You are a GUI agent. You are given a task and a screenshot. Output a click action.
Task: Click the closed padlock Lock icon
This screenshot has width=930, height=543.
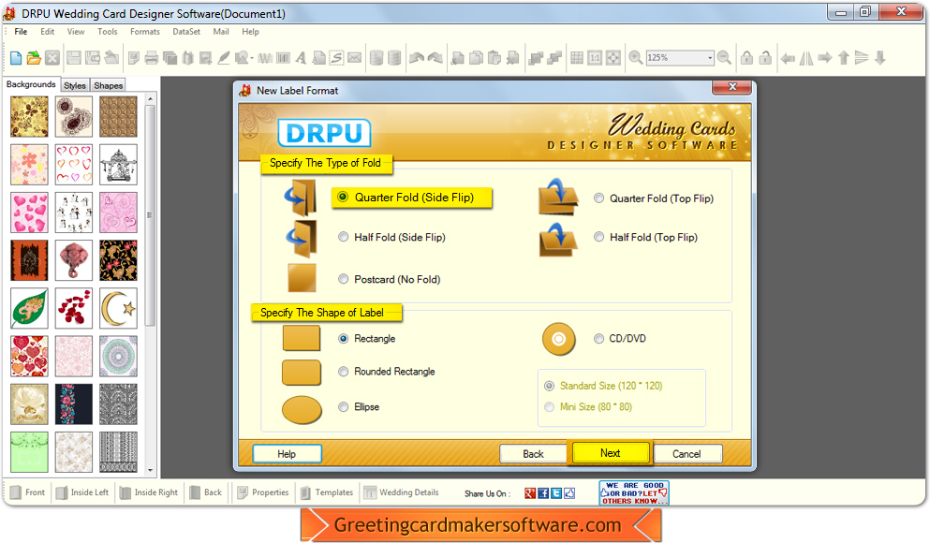tap(746, 57)
